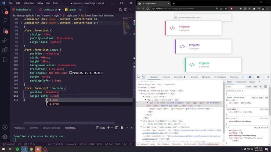Show more Styles pane tabs

tap(260, 82)
